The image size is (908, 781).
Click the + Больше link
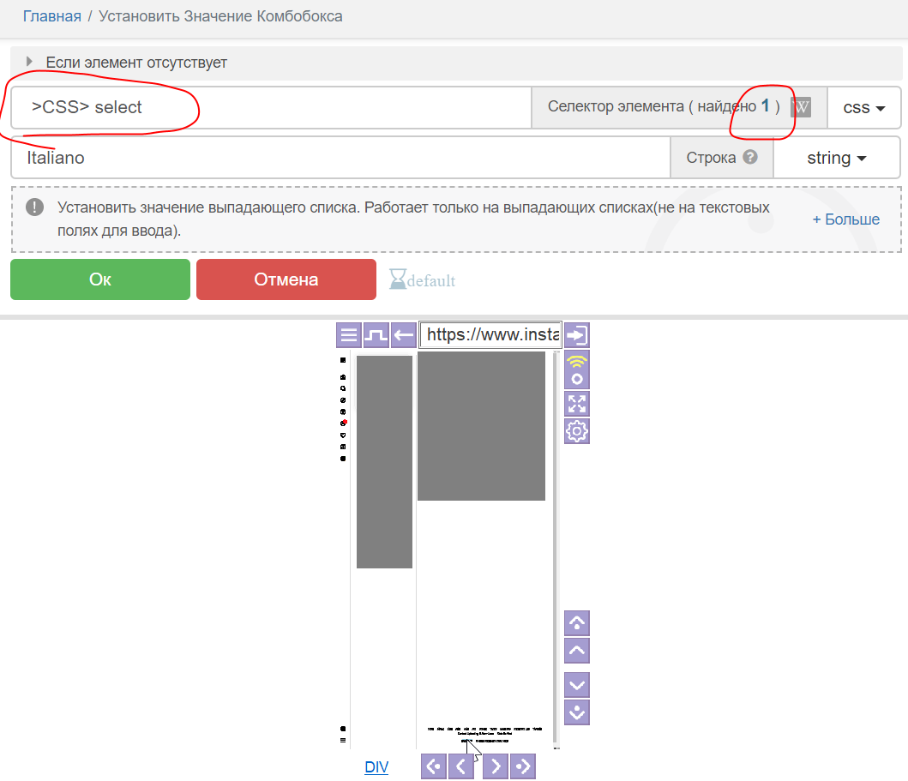(845, 219)
